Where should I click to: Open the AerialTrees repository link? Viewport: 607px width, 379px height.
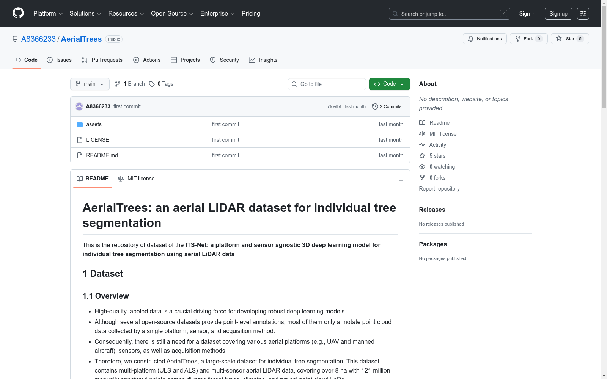pyautogui.click(x=81, y=39)
